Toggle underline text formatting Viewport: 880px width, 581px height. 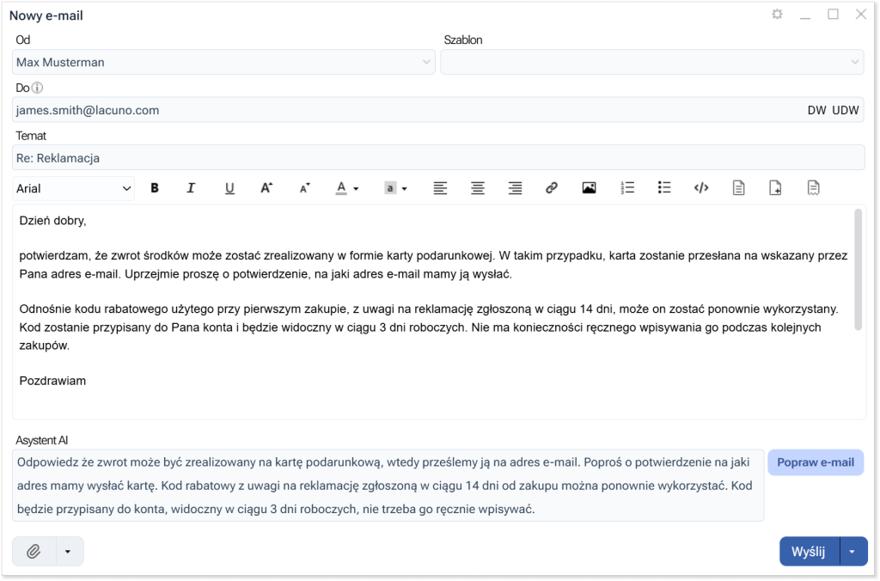[229, 188]
